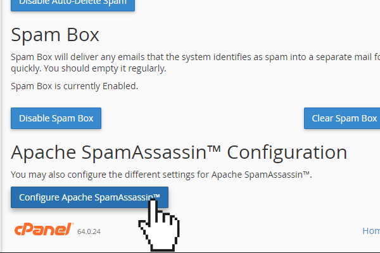Click the Apache SpamAssassin Configuration heading
Screen dimensions: 380x253
(179, 152)
